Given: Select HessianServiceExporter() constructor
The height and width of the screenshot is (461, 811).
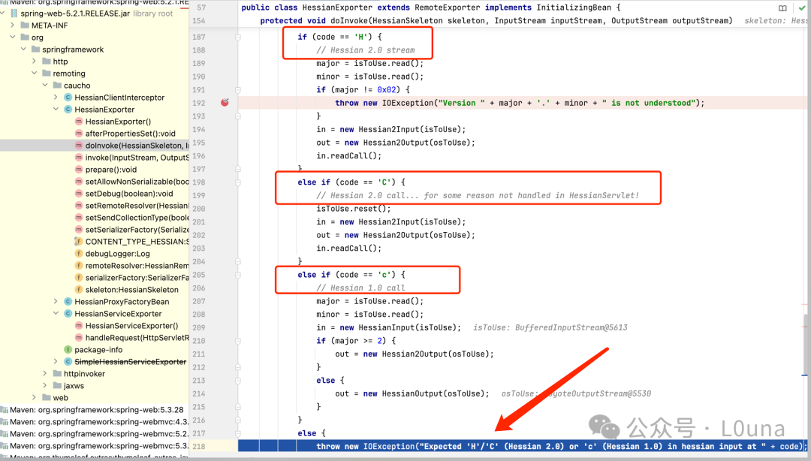Looking at the screenshot, I should 132,325.
